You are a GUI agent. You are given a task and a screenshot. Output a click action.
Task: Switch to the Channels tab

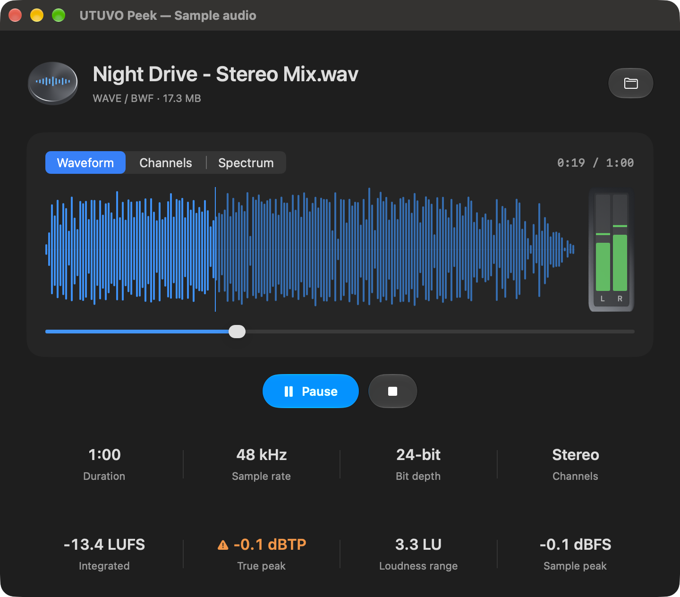click(166, 162)
